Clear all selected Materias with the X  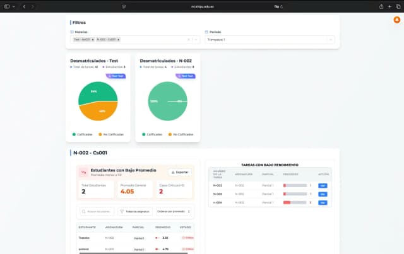[189, 40]
